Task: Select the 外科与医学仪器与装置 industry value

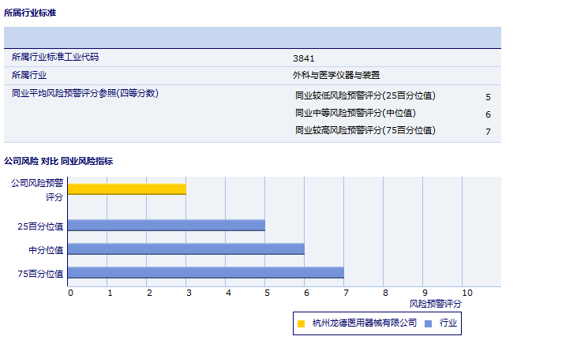Action: tap(336, 76)
